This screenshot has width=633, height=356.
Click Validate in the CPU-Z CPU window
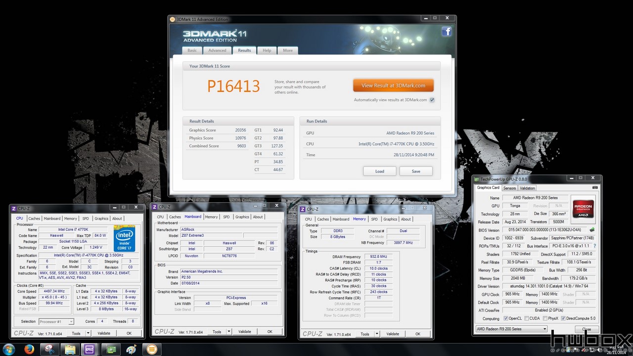pos(104,333)
